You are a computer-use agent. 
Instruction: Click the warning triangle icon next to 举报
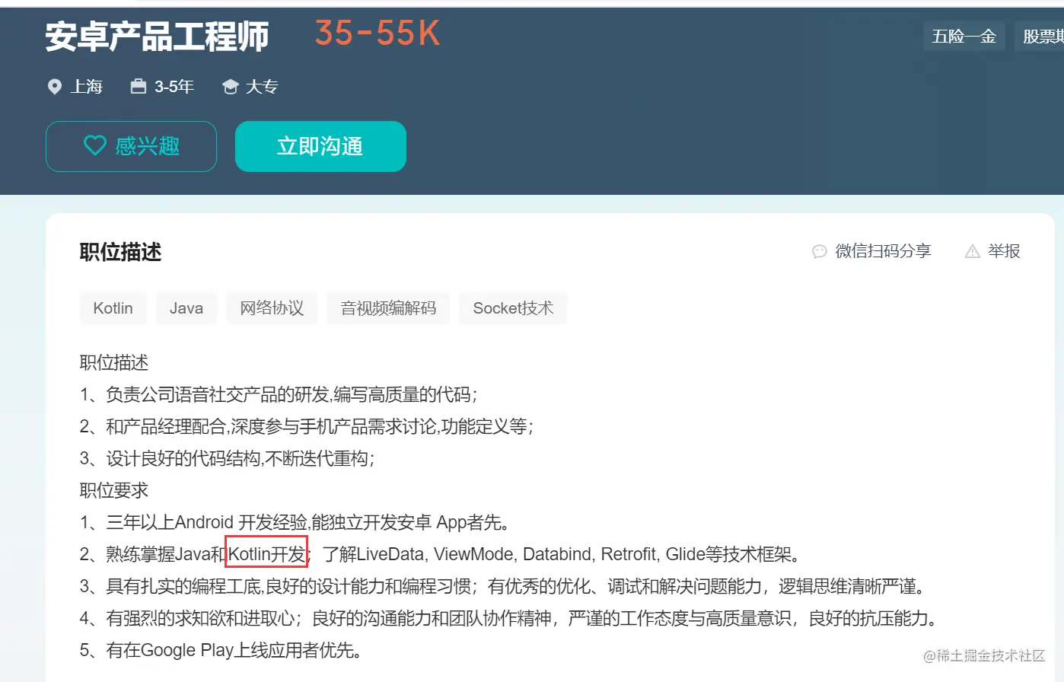pyautogui.click(x=972, y=250)
